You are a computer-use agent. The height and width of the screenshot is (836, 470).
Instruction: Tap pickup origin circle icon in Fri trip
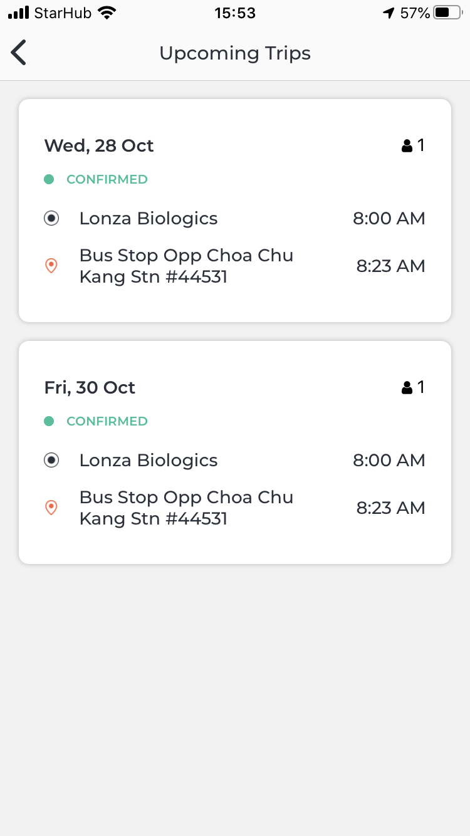[51, 461]
